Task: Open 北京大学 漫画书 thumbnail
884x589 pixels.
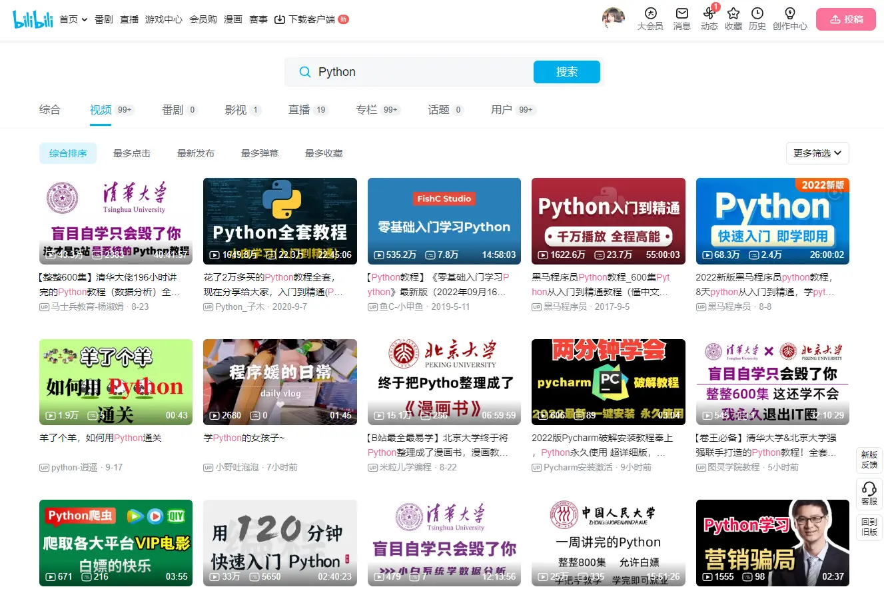Action: [x=444, y=382]
